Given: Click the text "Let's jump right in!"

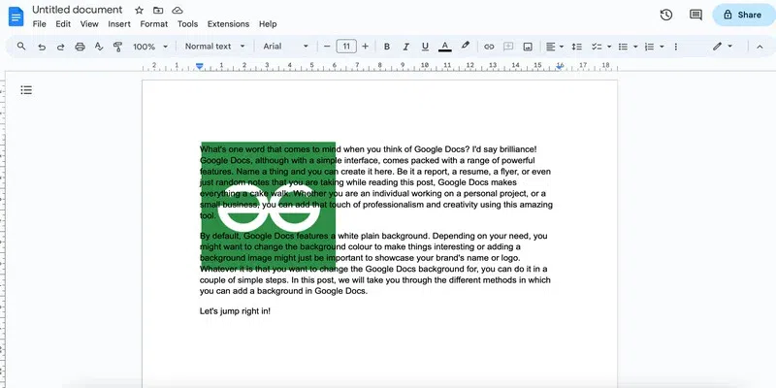Looking at the screenshot, I should 235,311.
